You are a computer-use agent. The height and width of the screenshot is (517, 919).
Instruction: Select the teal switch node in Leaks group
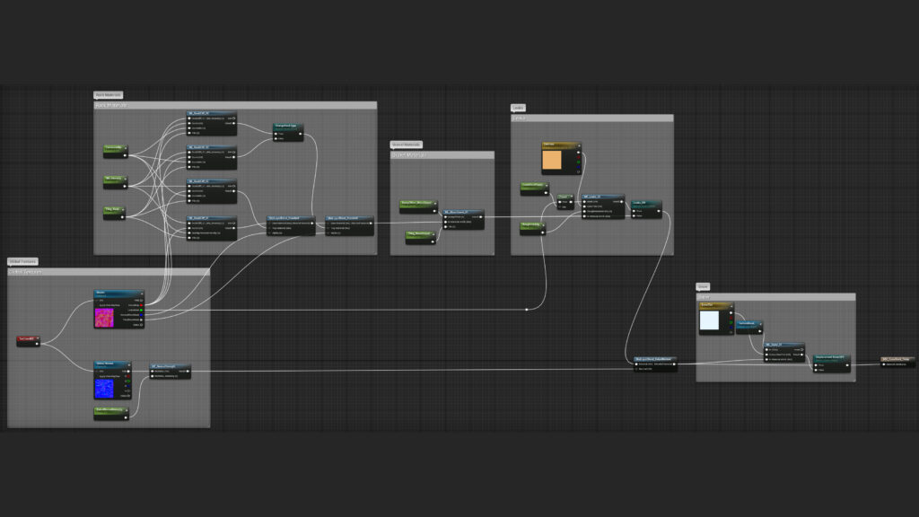(646, 209)
